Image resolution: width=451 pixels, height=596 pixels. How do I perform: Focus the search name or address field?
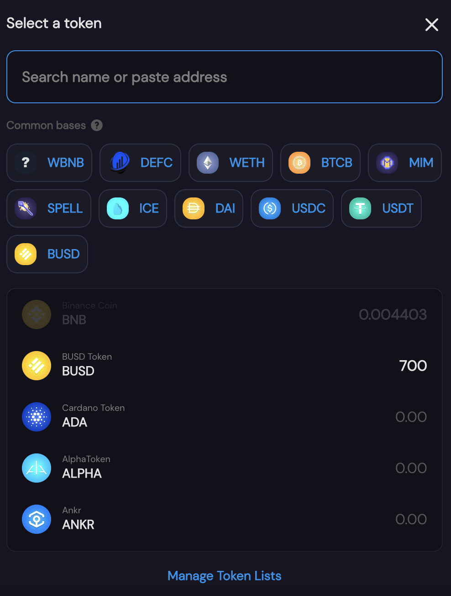click(224, 77)
